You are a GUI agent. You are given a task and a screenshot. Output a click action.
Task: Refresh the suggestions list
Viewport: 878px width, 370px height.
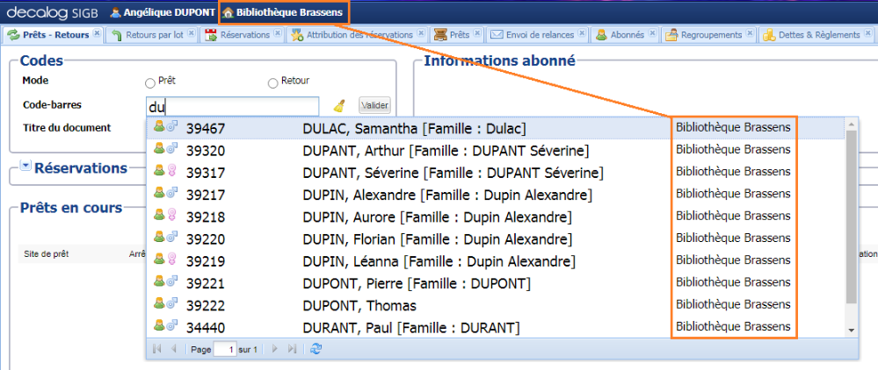[x=316, y=349]
